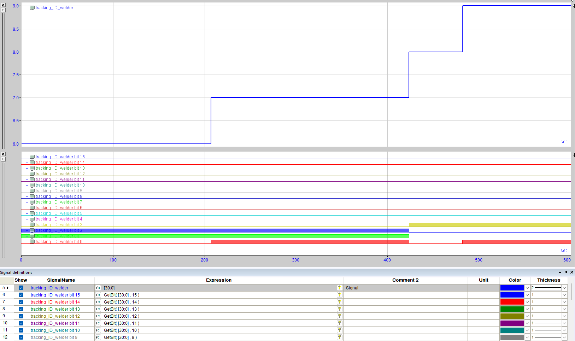Open color dropdown for tracking_ID_welder row
The width and height of the screenshot is (575, 341).
[527, 288]
